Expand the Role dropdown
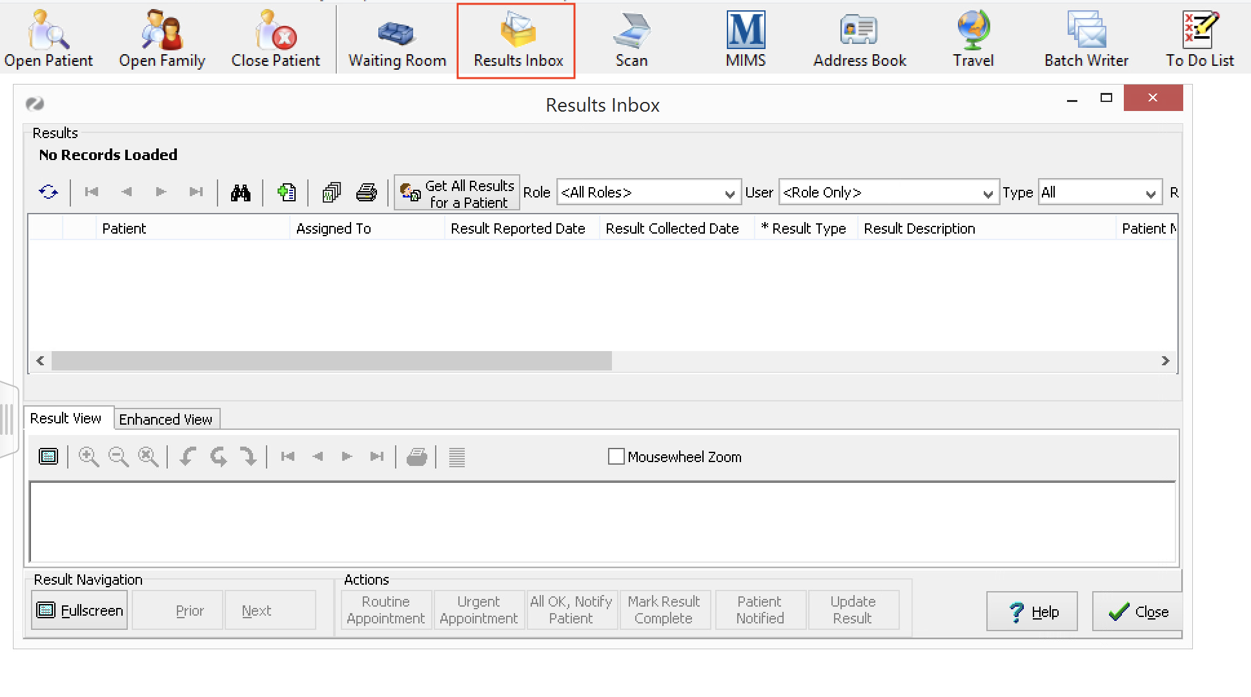 729,193
